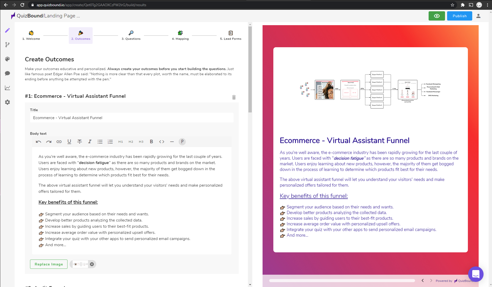
Task: Click the Landing Page breadcrumb title
Action: click(x=62, y=16)
